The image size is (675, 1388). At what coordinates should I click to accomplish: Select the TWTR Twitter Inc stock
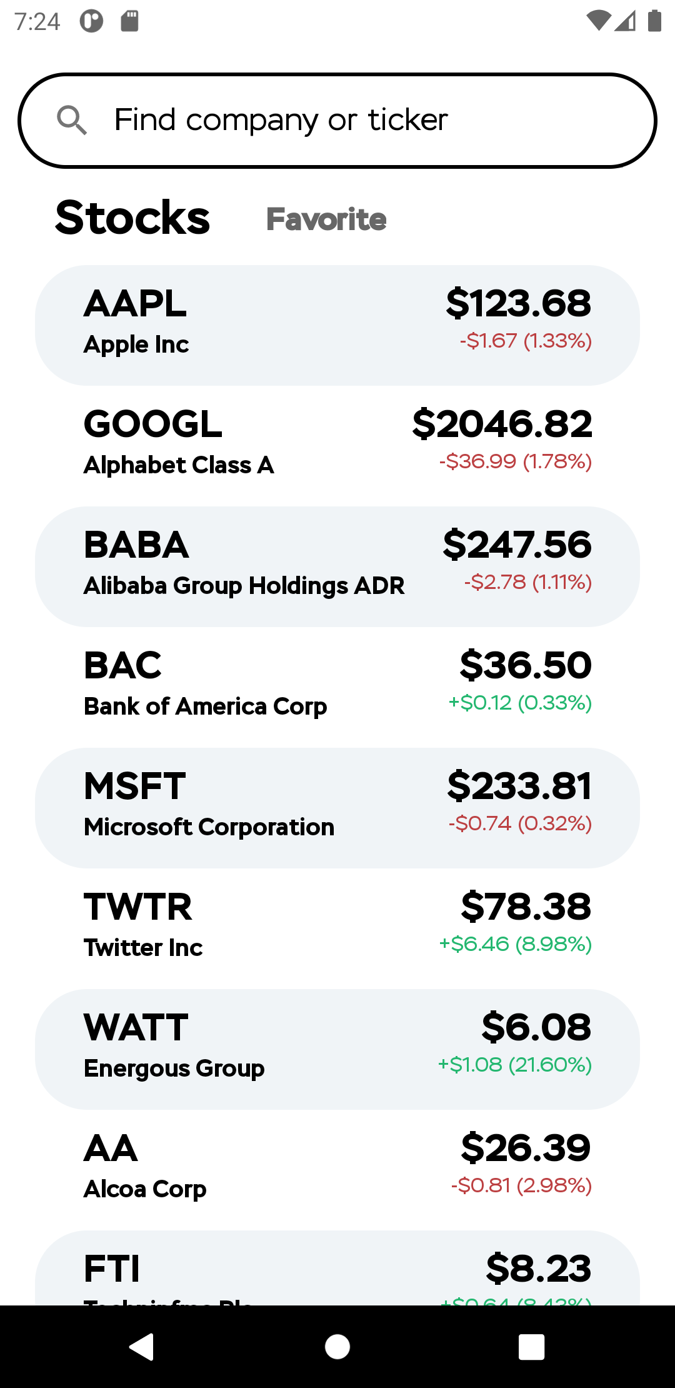337,928
